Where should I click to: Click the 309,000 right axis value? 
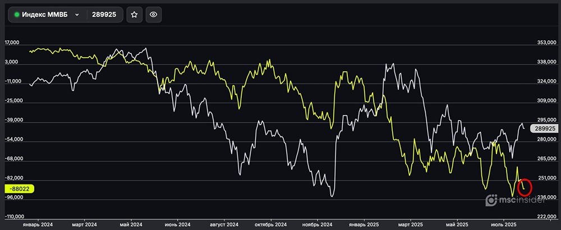tap(546, 101)
